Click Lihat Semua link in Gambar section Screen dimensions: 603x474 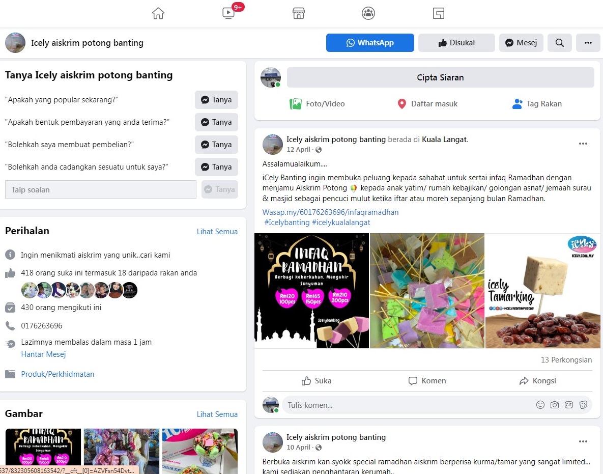click(x=217, y=414)
